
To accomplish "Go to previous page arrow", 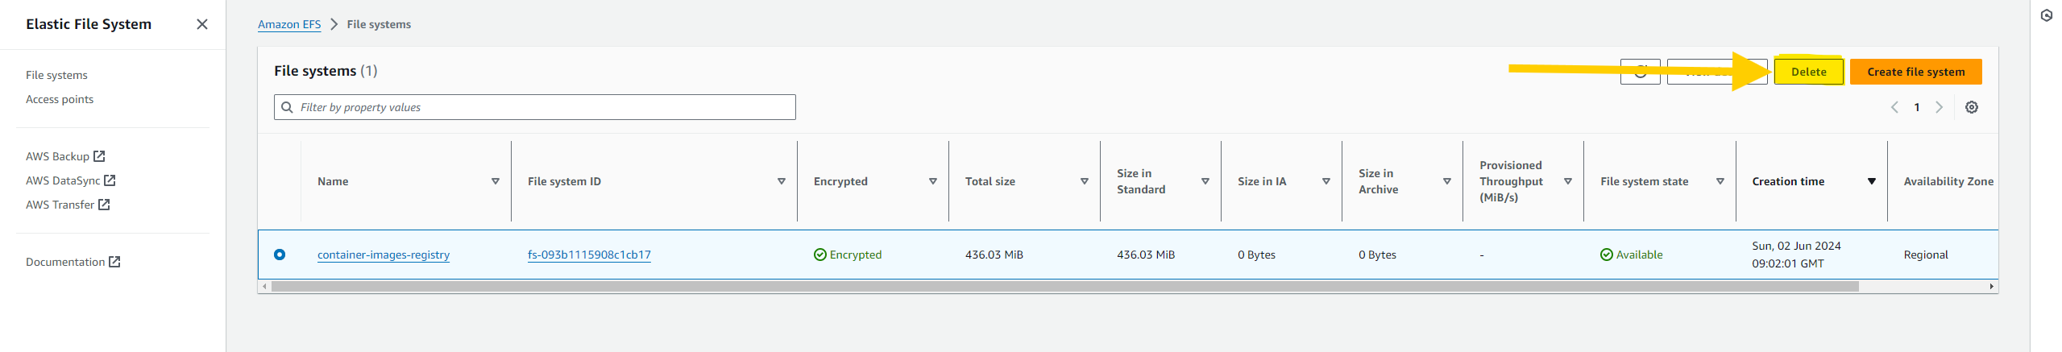I will [1894, 107].
